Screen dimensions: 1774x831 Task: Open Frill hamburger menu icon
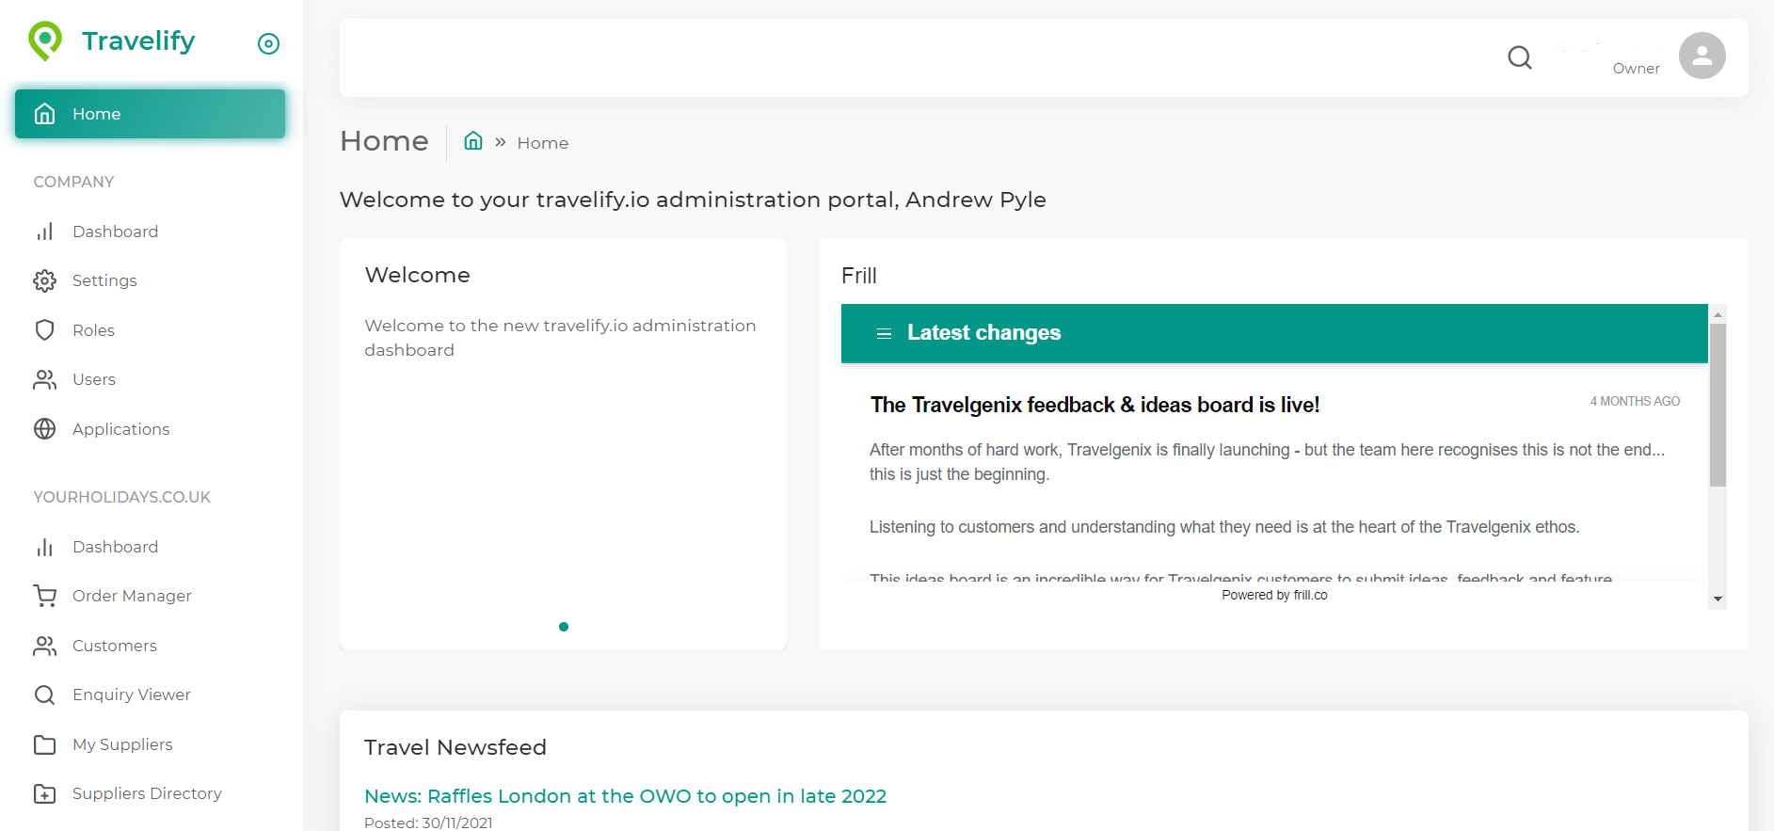[x=884, y=333]
